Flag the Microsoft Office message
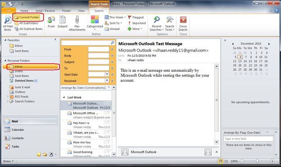The width and height of the screenshot is (281, 167). (109, 113)
